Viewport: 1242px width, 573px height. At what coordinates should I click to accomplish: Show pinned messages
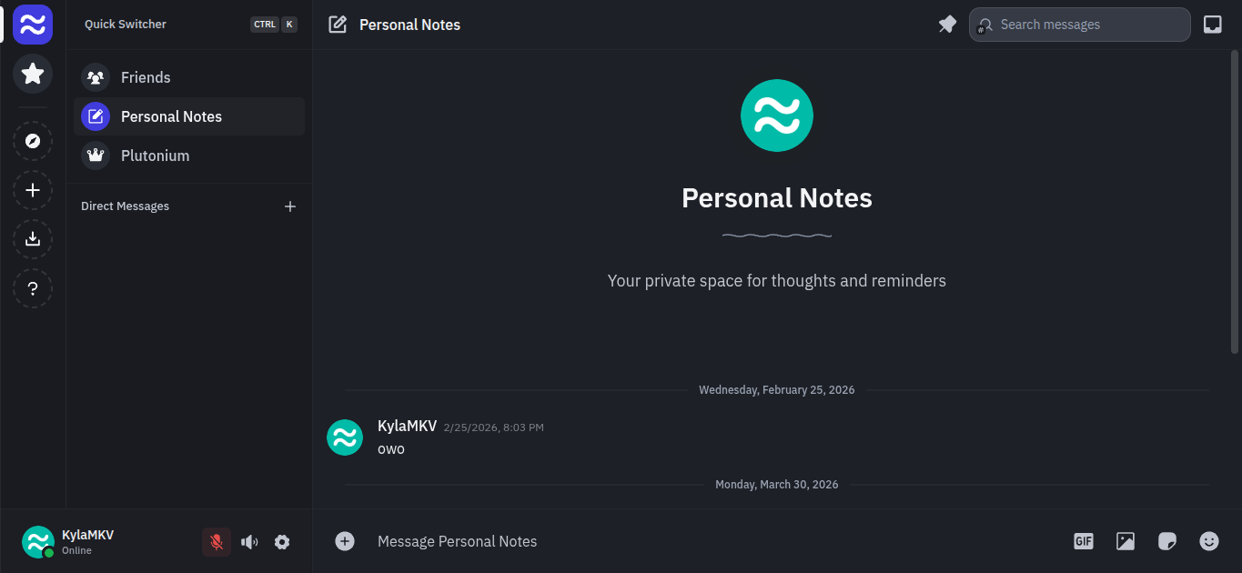pos(947,25)
